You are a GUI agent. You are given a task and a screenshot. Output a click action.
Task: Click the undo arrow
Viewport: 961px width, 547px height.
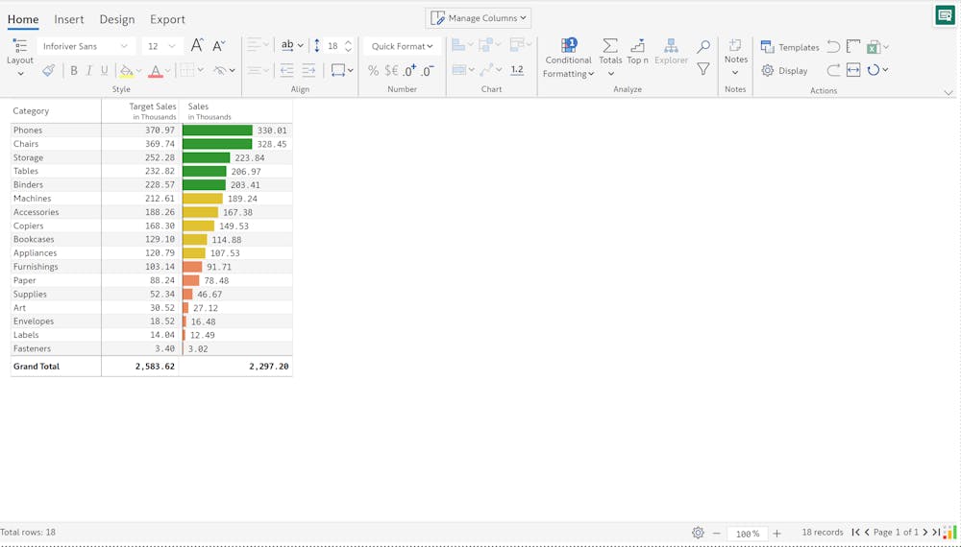(833, 46)
